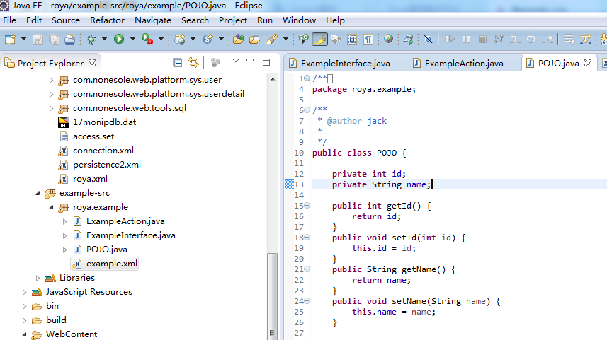Click the debug Disconnect icon
Image resolution: width=607 pixels, height=340 pixels.
coord(499,39)
